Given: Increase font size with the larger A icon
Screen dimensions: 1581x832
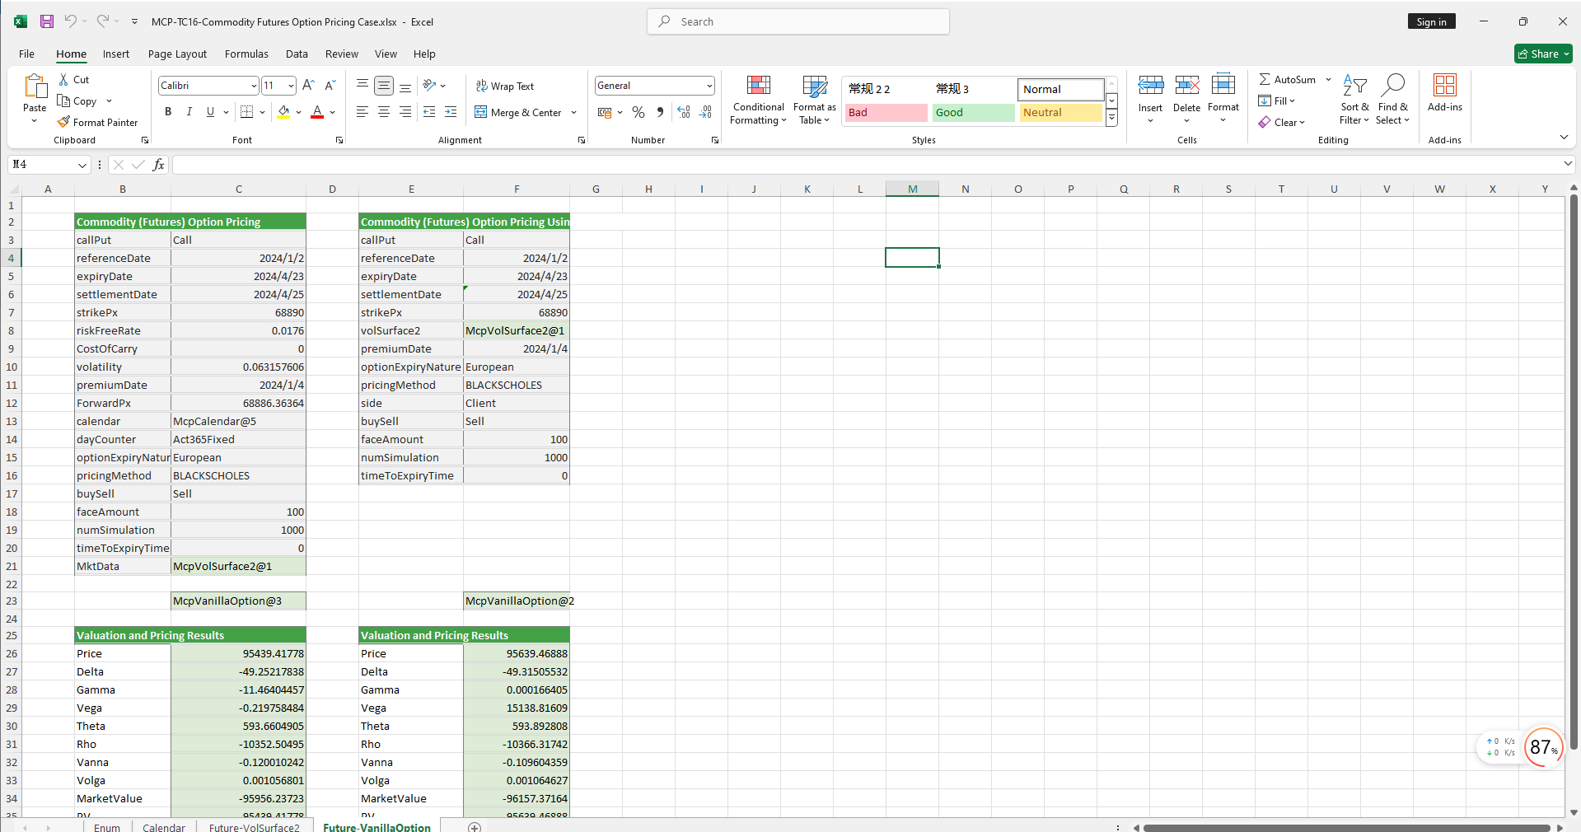Looking at the screenshot, I should point(308,85).
